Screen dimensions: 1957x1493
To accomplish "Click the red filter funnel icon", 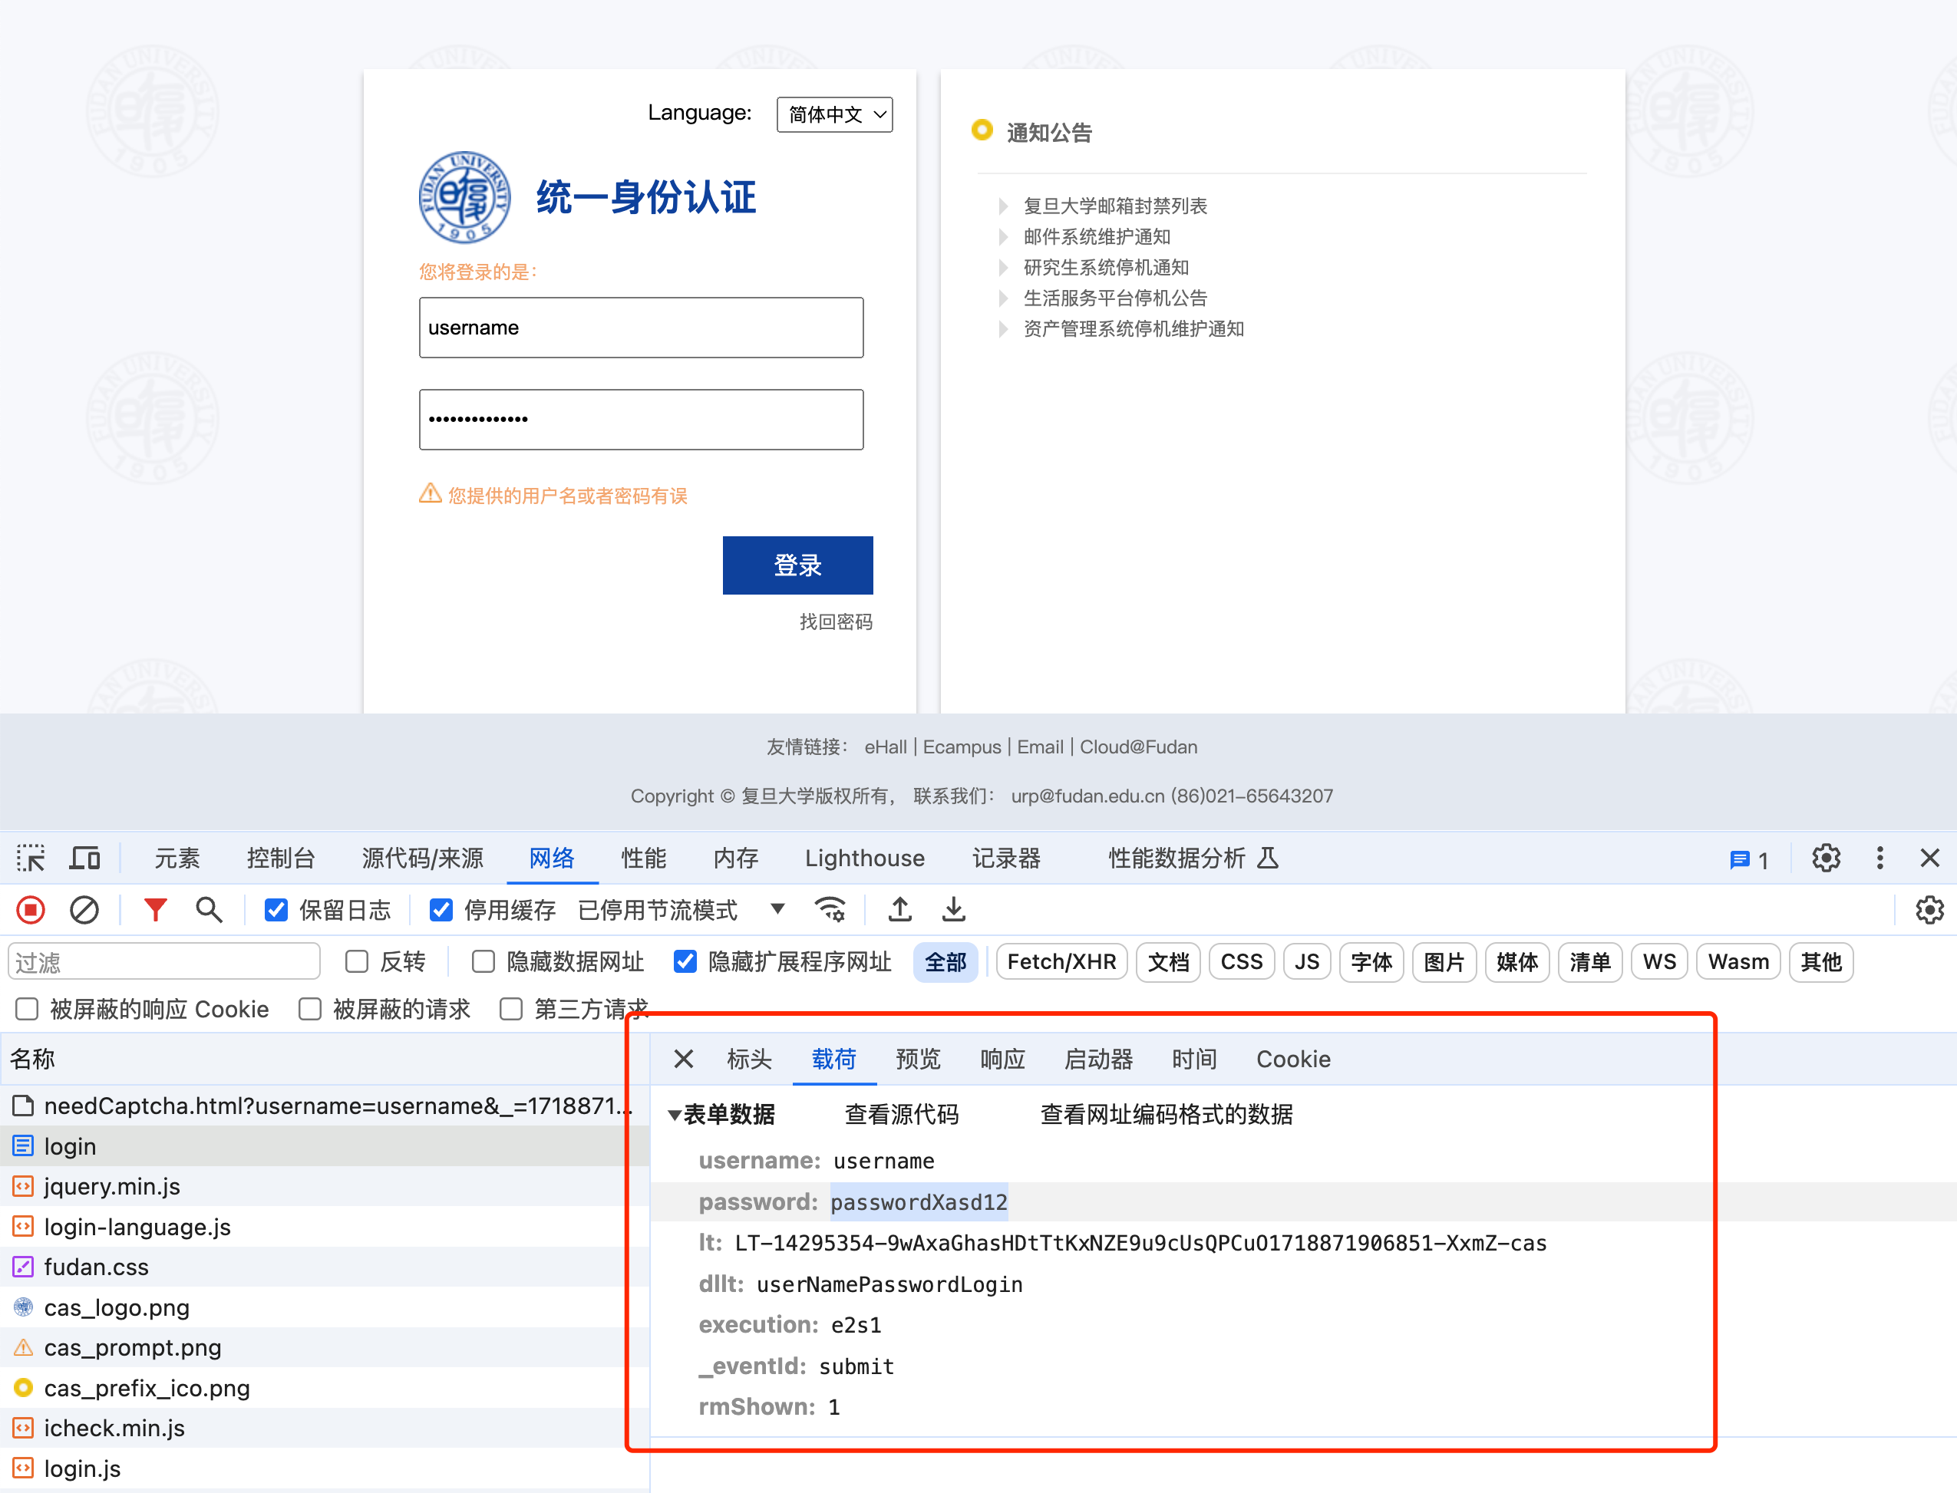I will click(156, 910).
